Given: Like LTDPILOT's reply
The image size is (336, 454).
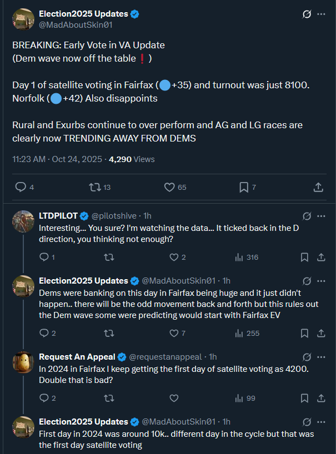Looking at the screenshot, I should point(174,257).
